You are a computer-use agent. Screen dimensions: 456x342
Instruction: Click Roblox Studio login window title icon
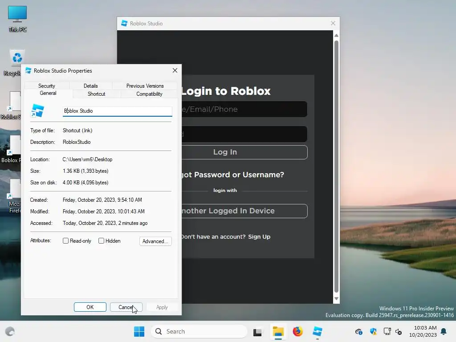click(124, 23)
